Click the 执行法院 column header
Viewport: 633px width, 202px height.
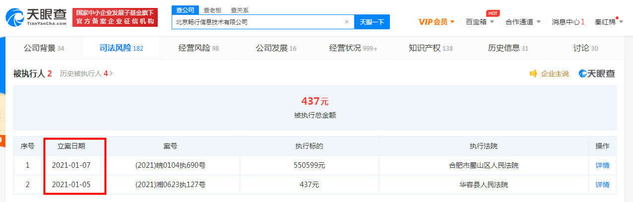point(483,146)
